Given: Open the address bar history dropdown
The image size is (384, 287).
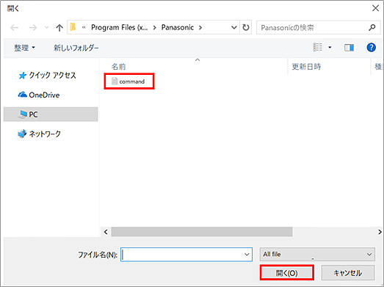Looking at the screenshot, I should [234, 27].
